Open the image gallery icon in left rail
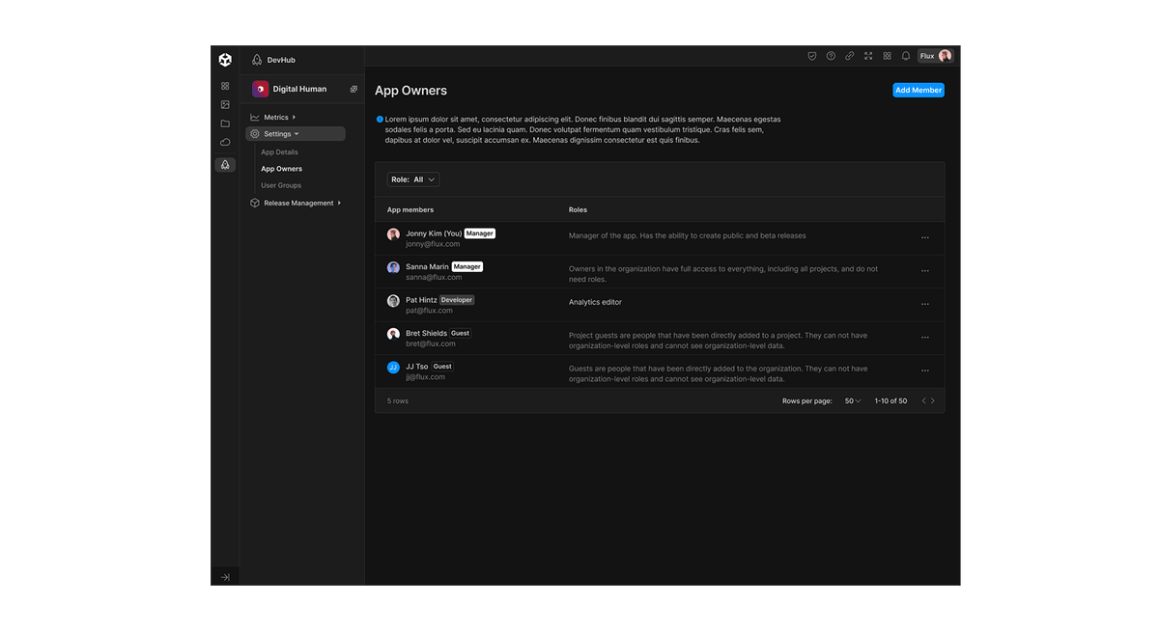Viewport: 1159px width, 631px height. (x=225, y=104)
